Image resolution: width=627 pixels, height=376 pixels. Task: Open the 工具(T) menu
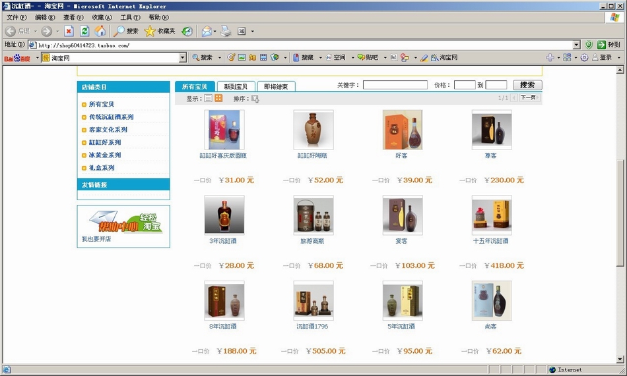tap(131, 17)
